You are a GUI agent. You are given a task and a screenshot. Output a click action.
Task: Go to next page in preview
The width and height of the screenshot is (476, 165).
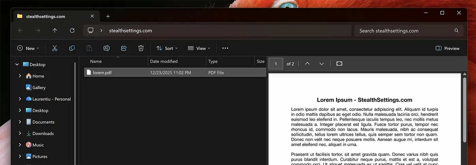(x=321, y=64)
